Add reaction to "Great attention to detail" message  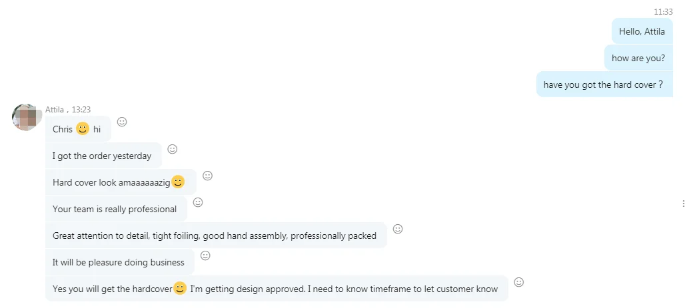pos(398,229)
